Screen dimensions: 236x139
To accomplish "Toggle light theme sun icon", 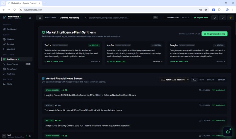I will (230, 18).
